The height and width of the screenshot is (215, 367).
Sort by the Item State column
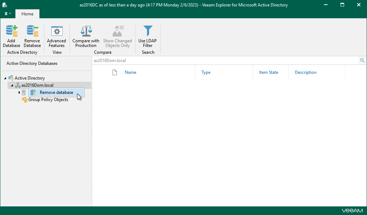coord(268,72)
